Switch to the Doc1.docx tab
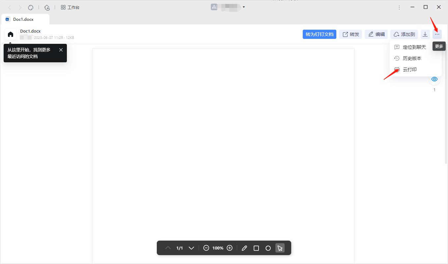The image size is (448, 264). pos(23,19)
